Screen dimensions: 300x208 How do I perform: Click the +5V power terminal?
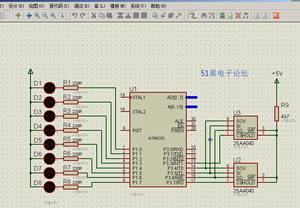point(277,81)
